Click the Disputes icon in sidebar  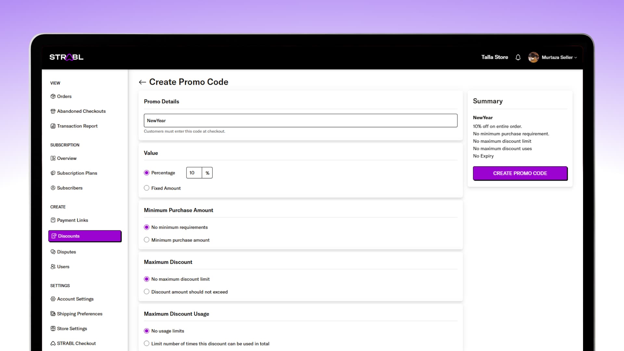[x=53, y=252]
